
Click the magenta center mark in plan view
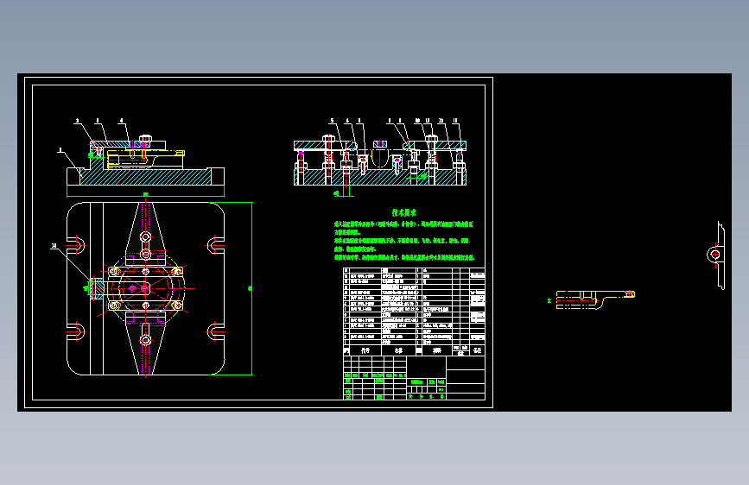(143, 288)
